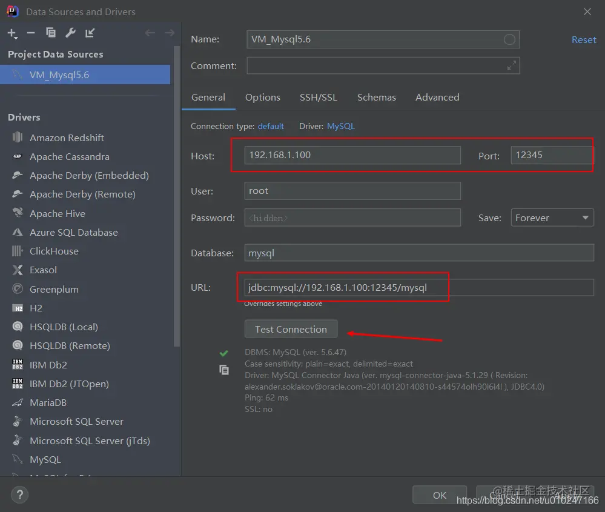This screenshot has width=605, height=512.
Task: Click into the Comment field
Action: point(383,65)
